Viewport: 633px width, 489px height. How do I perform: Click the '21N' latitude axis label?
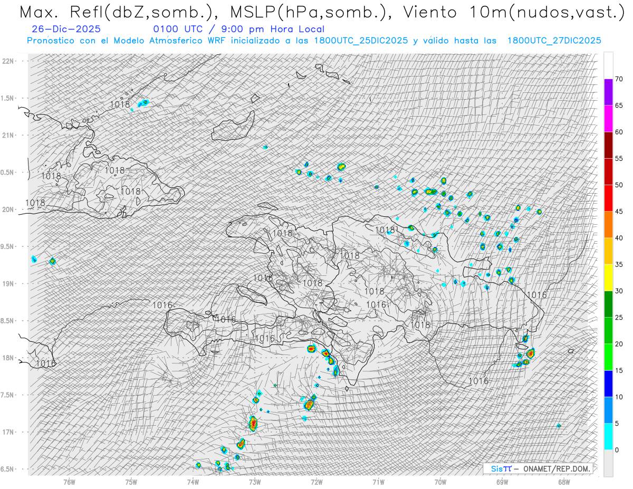tap(8, 135)
